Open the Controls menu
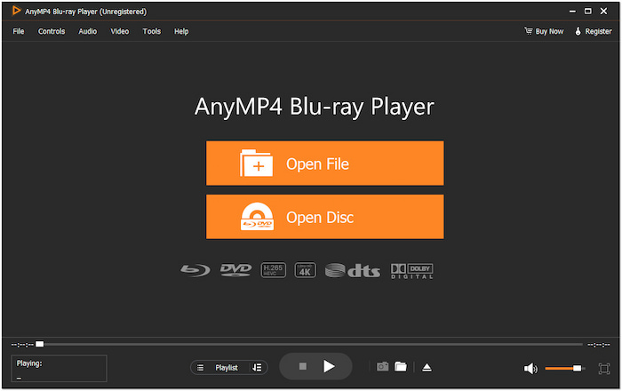Screen dimensions: 622x391 [x=52, y=31]
